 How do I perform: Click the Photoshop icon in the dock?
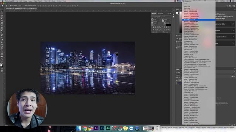tap(102, 128)
